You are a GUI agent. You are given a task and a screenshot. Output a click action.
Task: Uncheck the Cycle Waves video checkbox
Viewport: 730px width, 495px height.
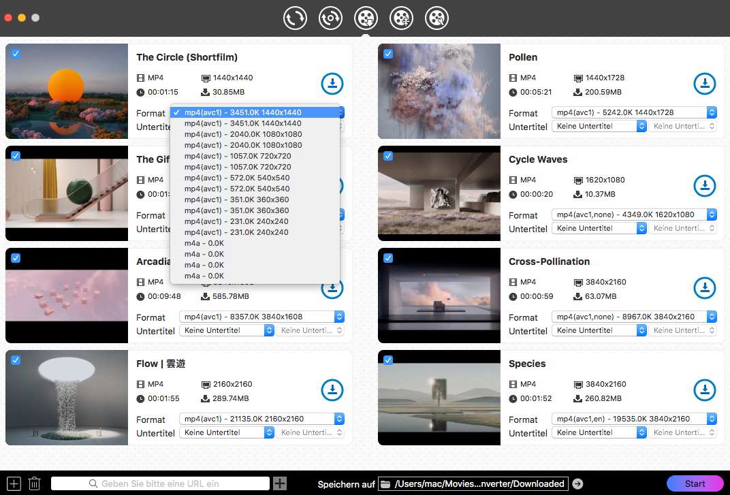click(388, 156)
